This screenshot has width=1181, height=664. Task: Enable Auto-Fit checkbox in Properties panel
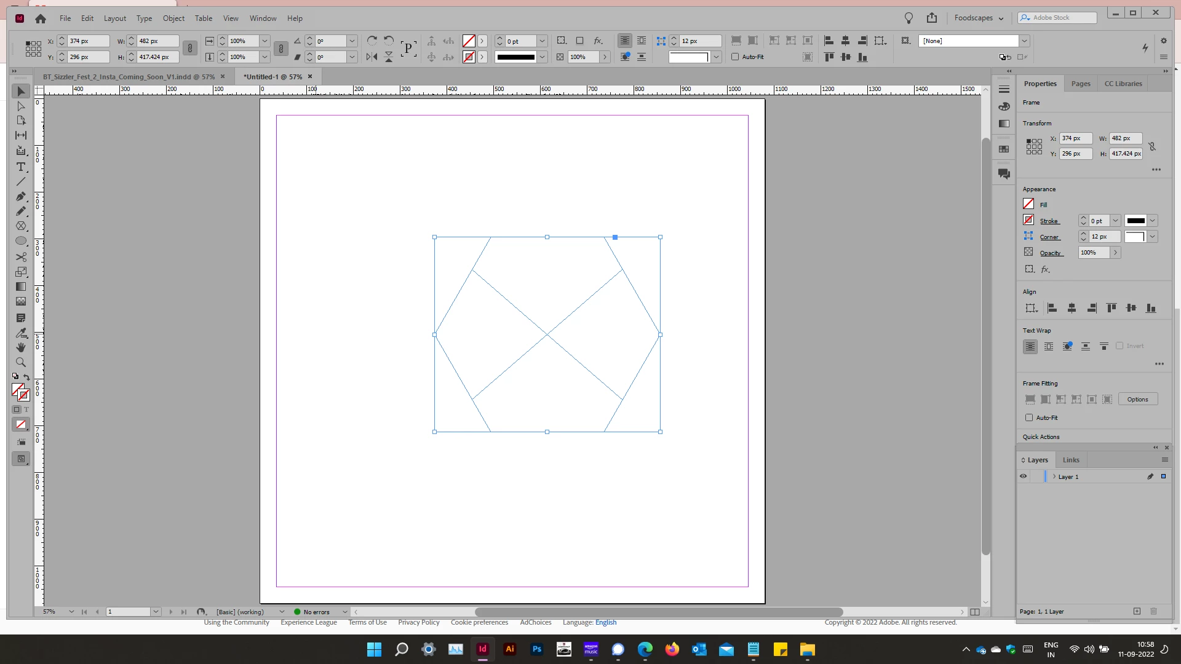click(1029, 417)
